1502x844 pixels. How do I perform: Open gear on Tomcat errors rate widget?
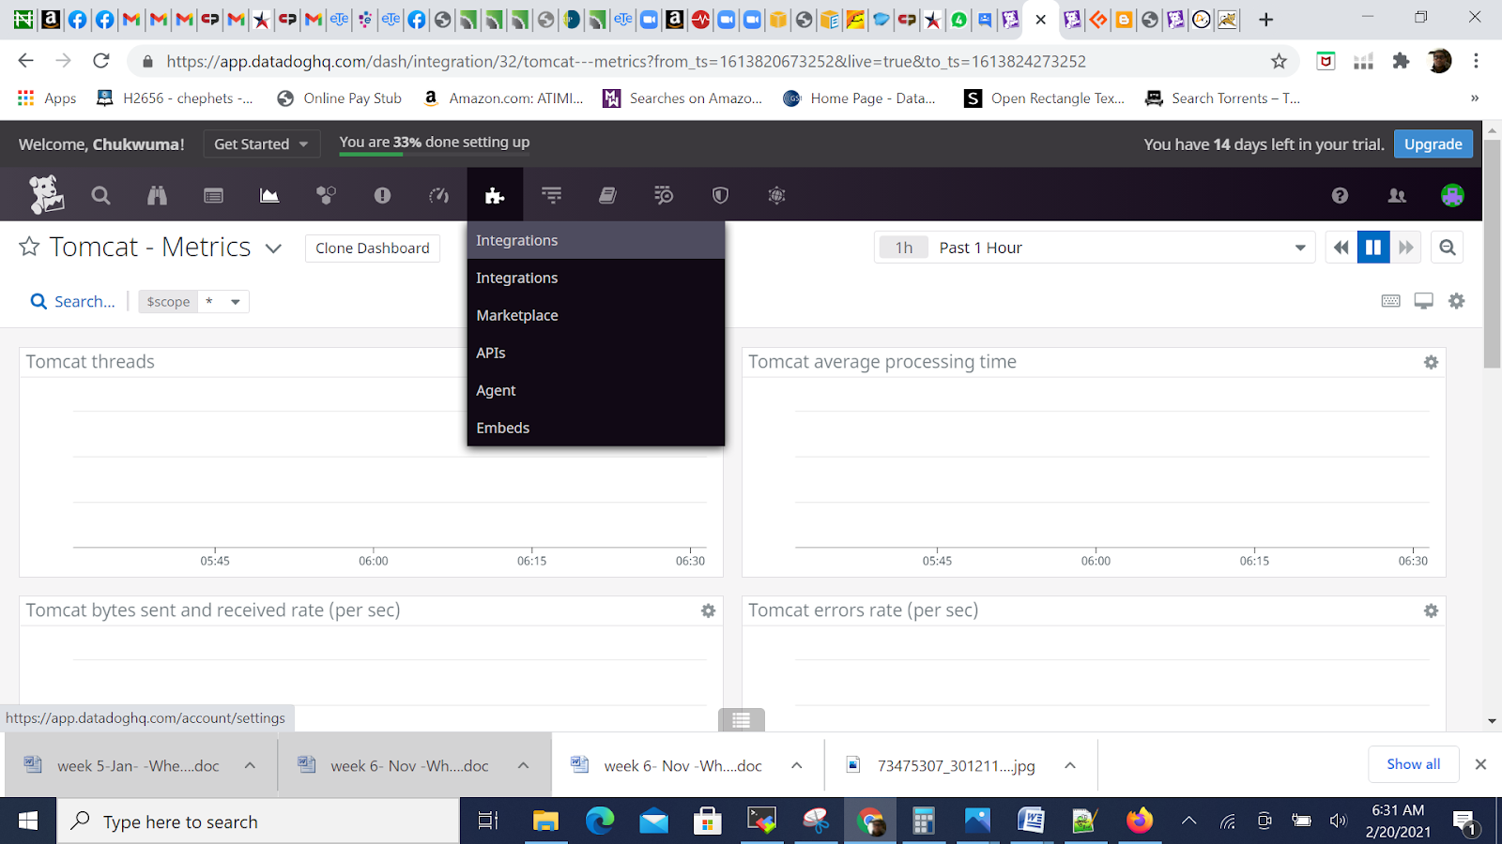(1431, 610)
